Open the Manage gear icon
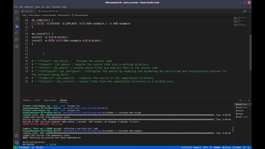The image size is (265, 149). point(17,142)
